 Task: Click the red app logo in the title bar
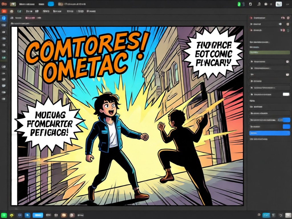pyautogui.click(x=4, y=4)
